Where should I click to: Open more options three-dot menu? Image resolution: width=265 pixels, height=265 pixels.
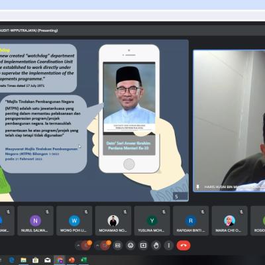click(169, 245)
